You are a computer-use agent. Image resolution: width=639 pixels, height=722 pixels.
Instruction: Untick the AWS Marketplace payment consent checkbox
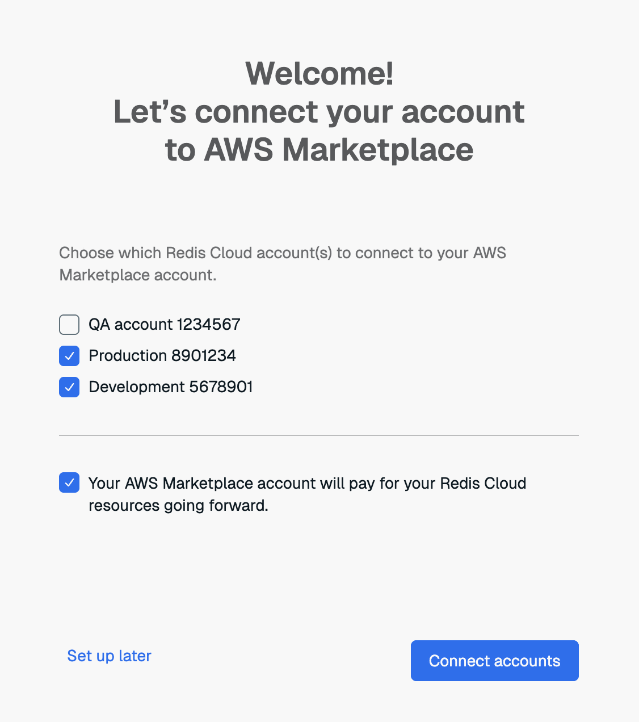pyautogui.click(x=69, y=483)
